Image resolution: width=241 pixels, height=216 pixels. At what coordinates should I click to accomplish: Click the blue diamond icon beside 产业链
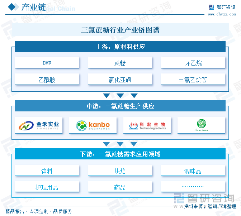click(12, 7)
